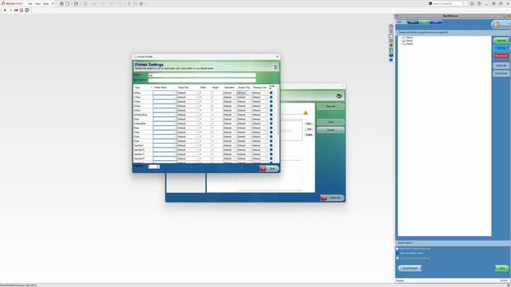The image size is (511, 287).
Task: Start recording a macro with red icon
Action: 16,10
